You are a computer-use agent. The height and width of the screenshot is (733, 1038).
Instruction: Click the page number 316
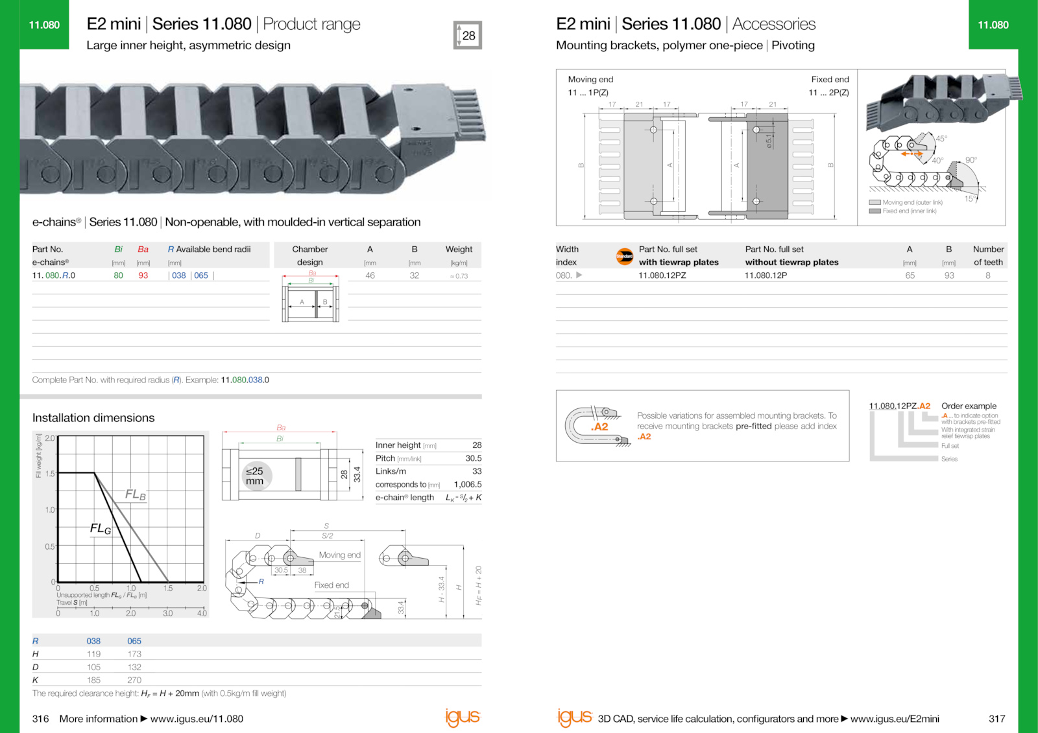point(40,719)
